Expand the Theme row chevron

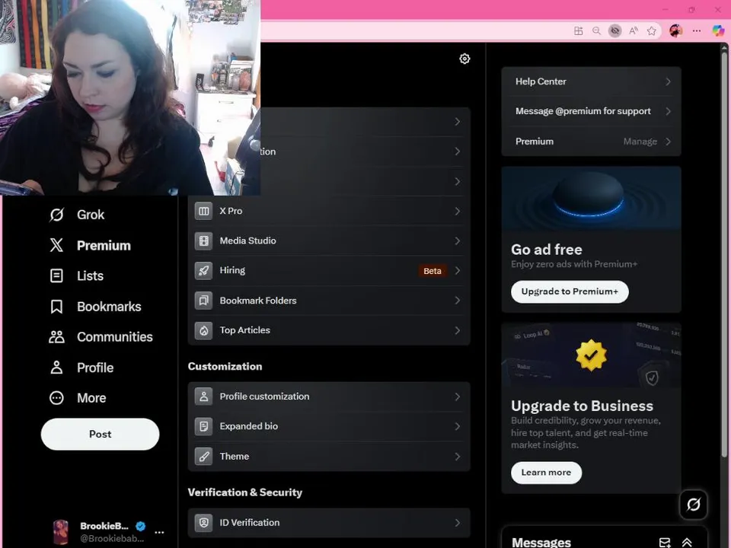coord(458,456)
